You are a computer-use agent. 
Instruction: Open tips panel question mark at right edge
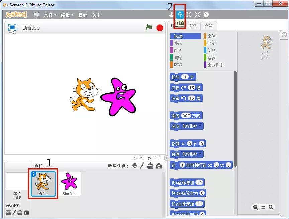tap(284, 35)
